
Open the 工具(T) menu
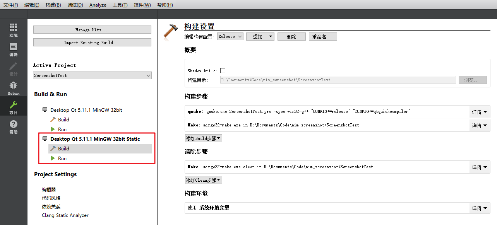[120, 5]
